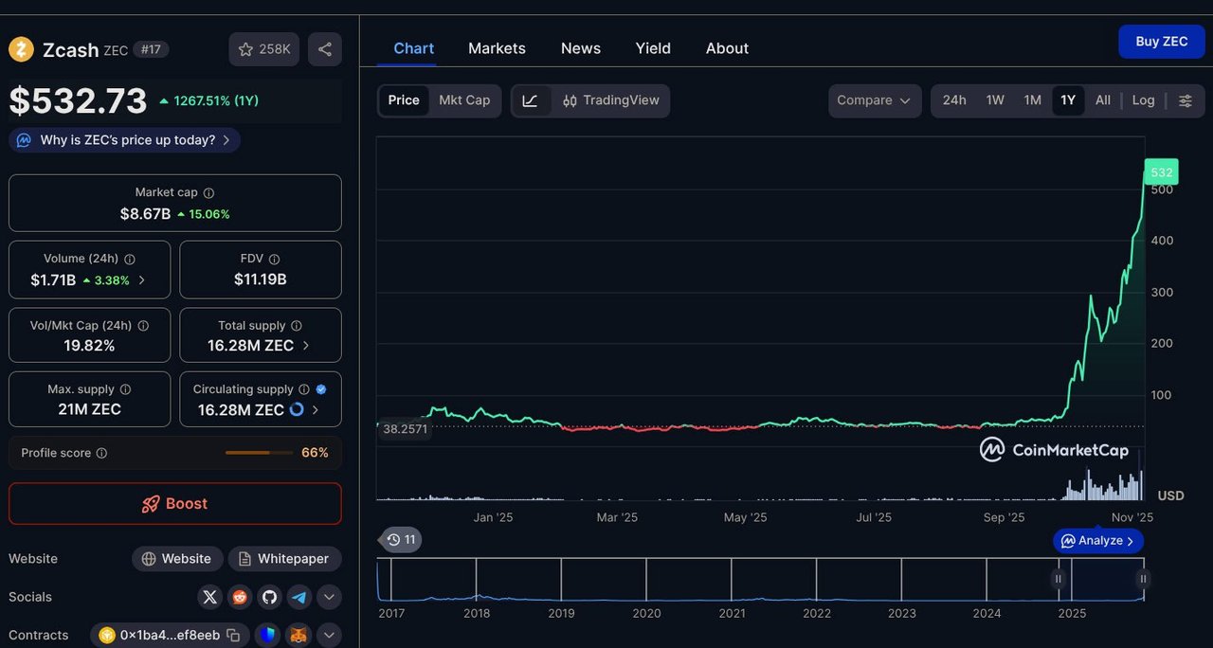The height and width of the screenshot is (648, 1213).
Task: Switch to the Markets tab
Action: [x=497, y=48]
